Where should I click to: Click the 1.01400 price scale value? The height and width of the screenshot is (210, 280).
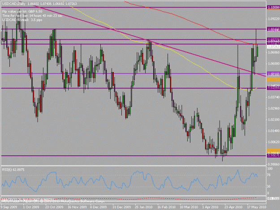[x=274, y=131]
